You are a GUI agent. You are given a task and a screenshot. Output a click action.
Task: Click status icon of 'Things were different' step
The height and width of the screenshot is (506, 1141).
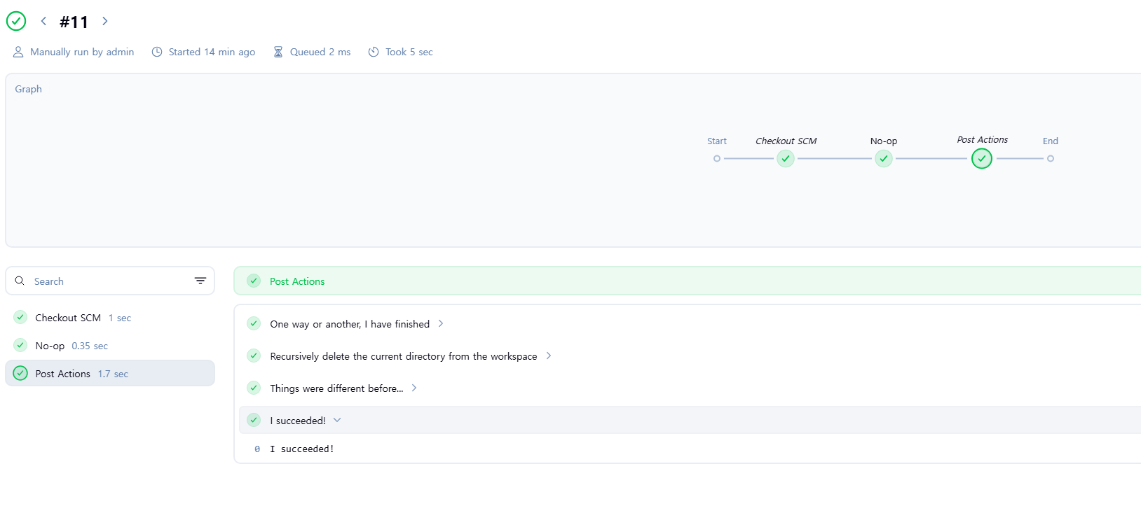click(254, 388)
